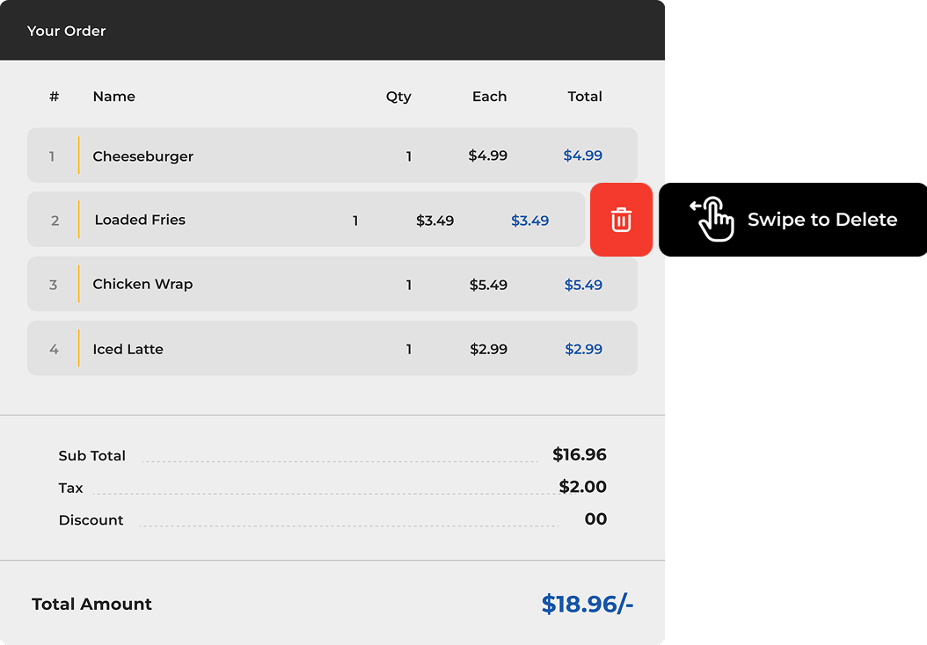This screenshot has height=645, width=927.
Task: Select the Cheeseburger order row
Action: (x=332, y=156)
